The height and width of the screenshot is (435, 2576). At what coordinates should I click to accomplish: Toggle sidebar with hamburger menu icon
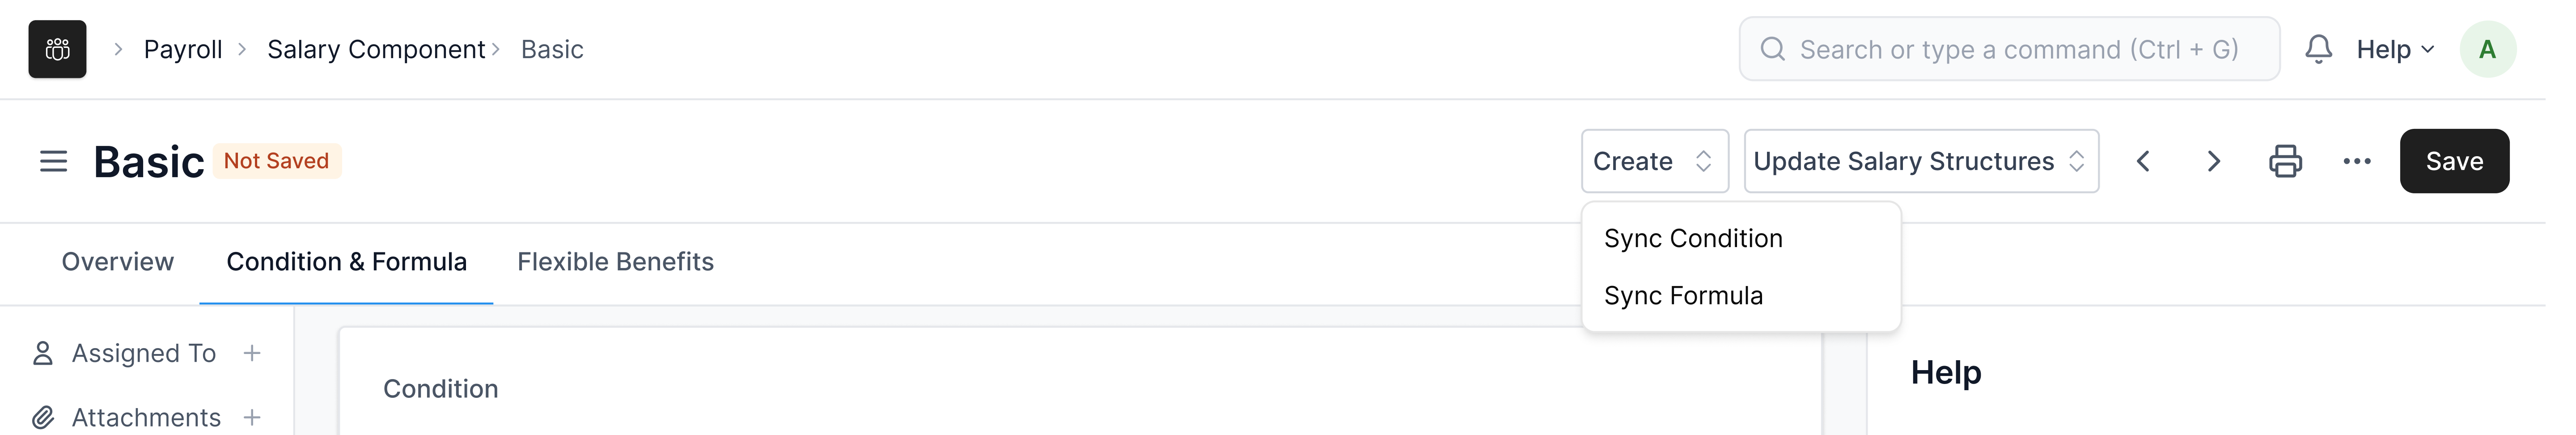point(53,161)
